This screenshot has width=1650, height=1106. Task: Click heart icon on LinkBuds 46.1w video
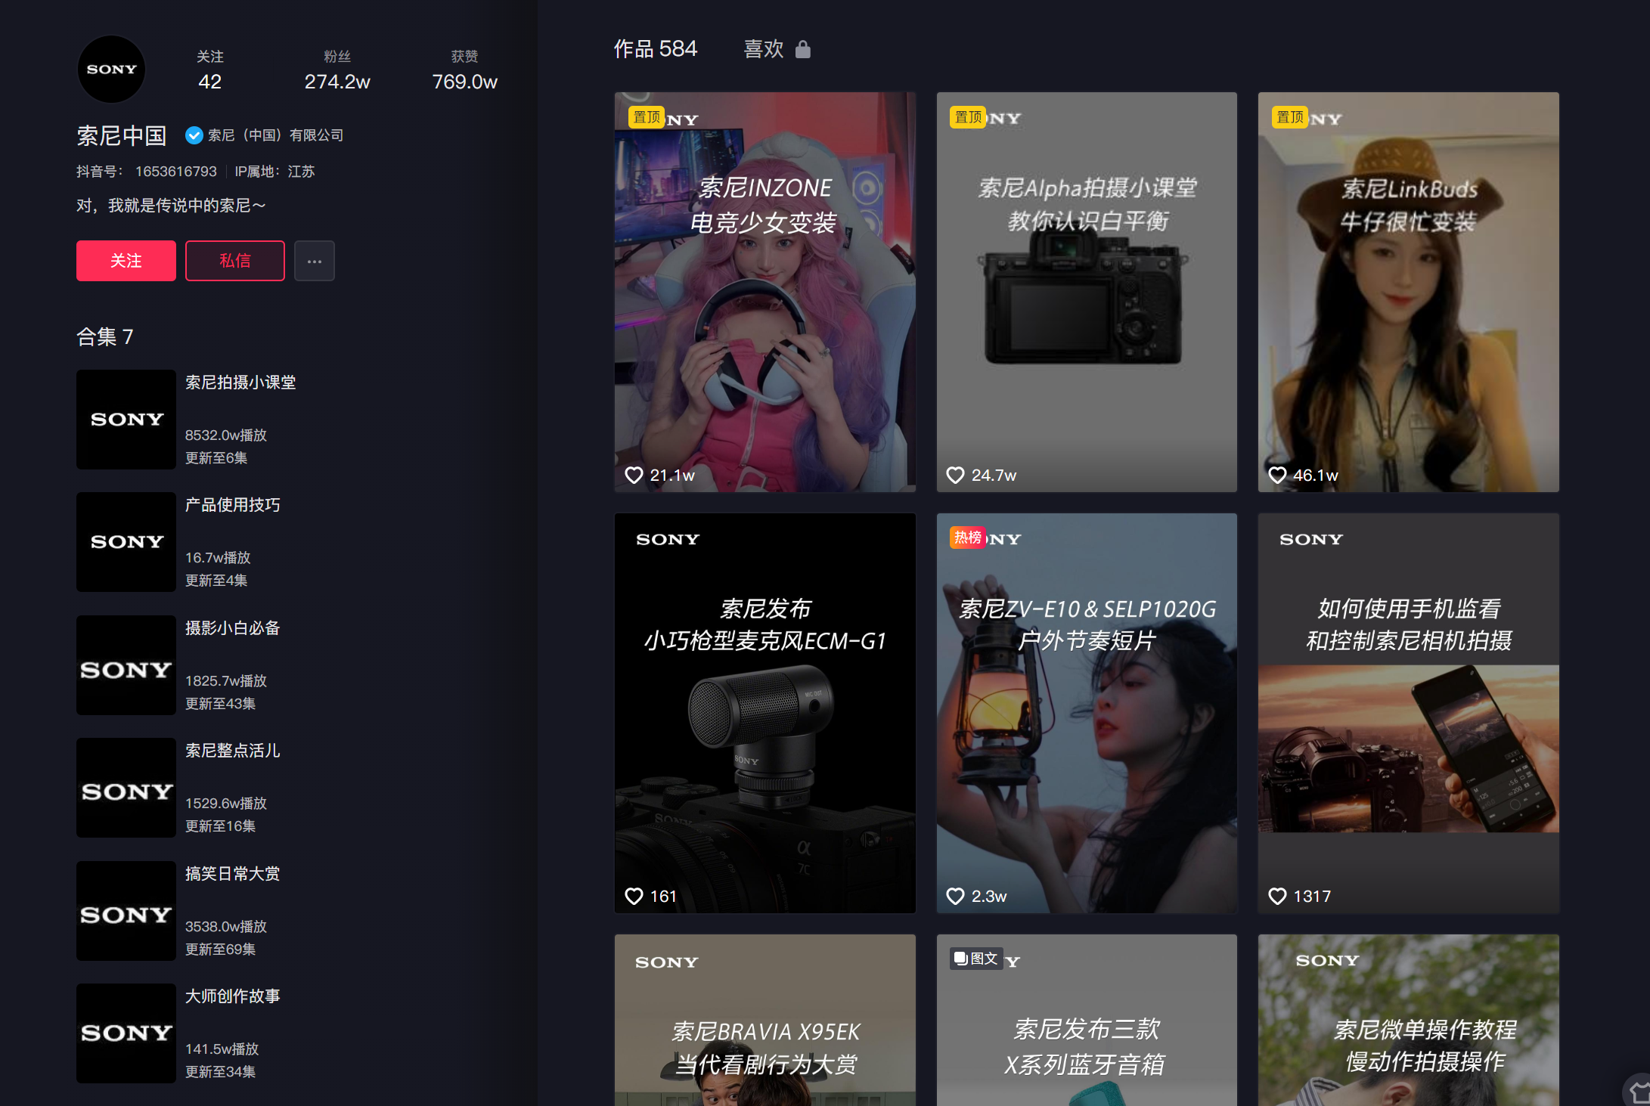coord(1277,475)
